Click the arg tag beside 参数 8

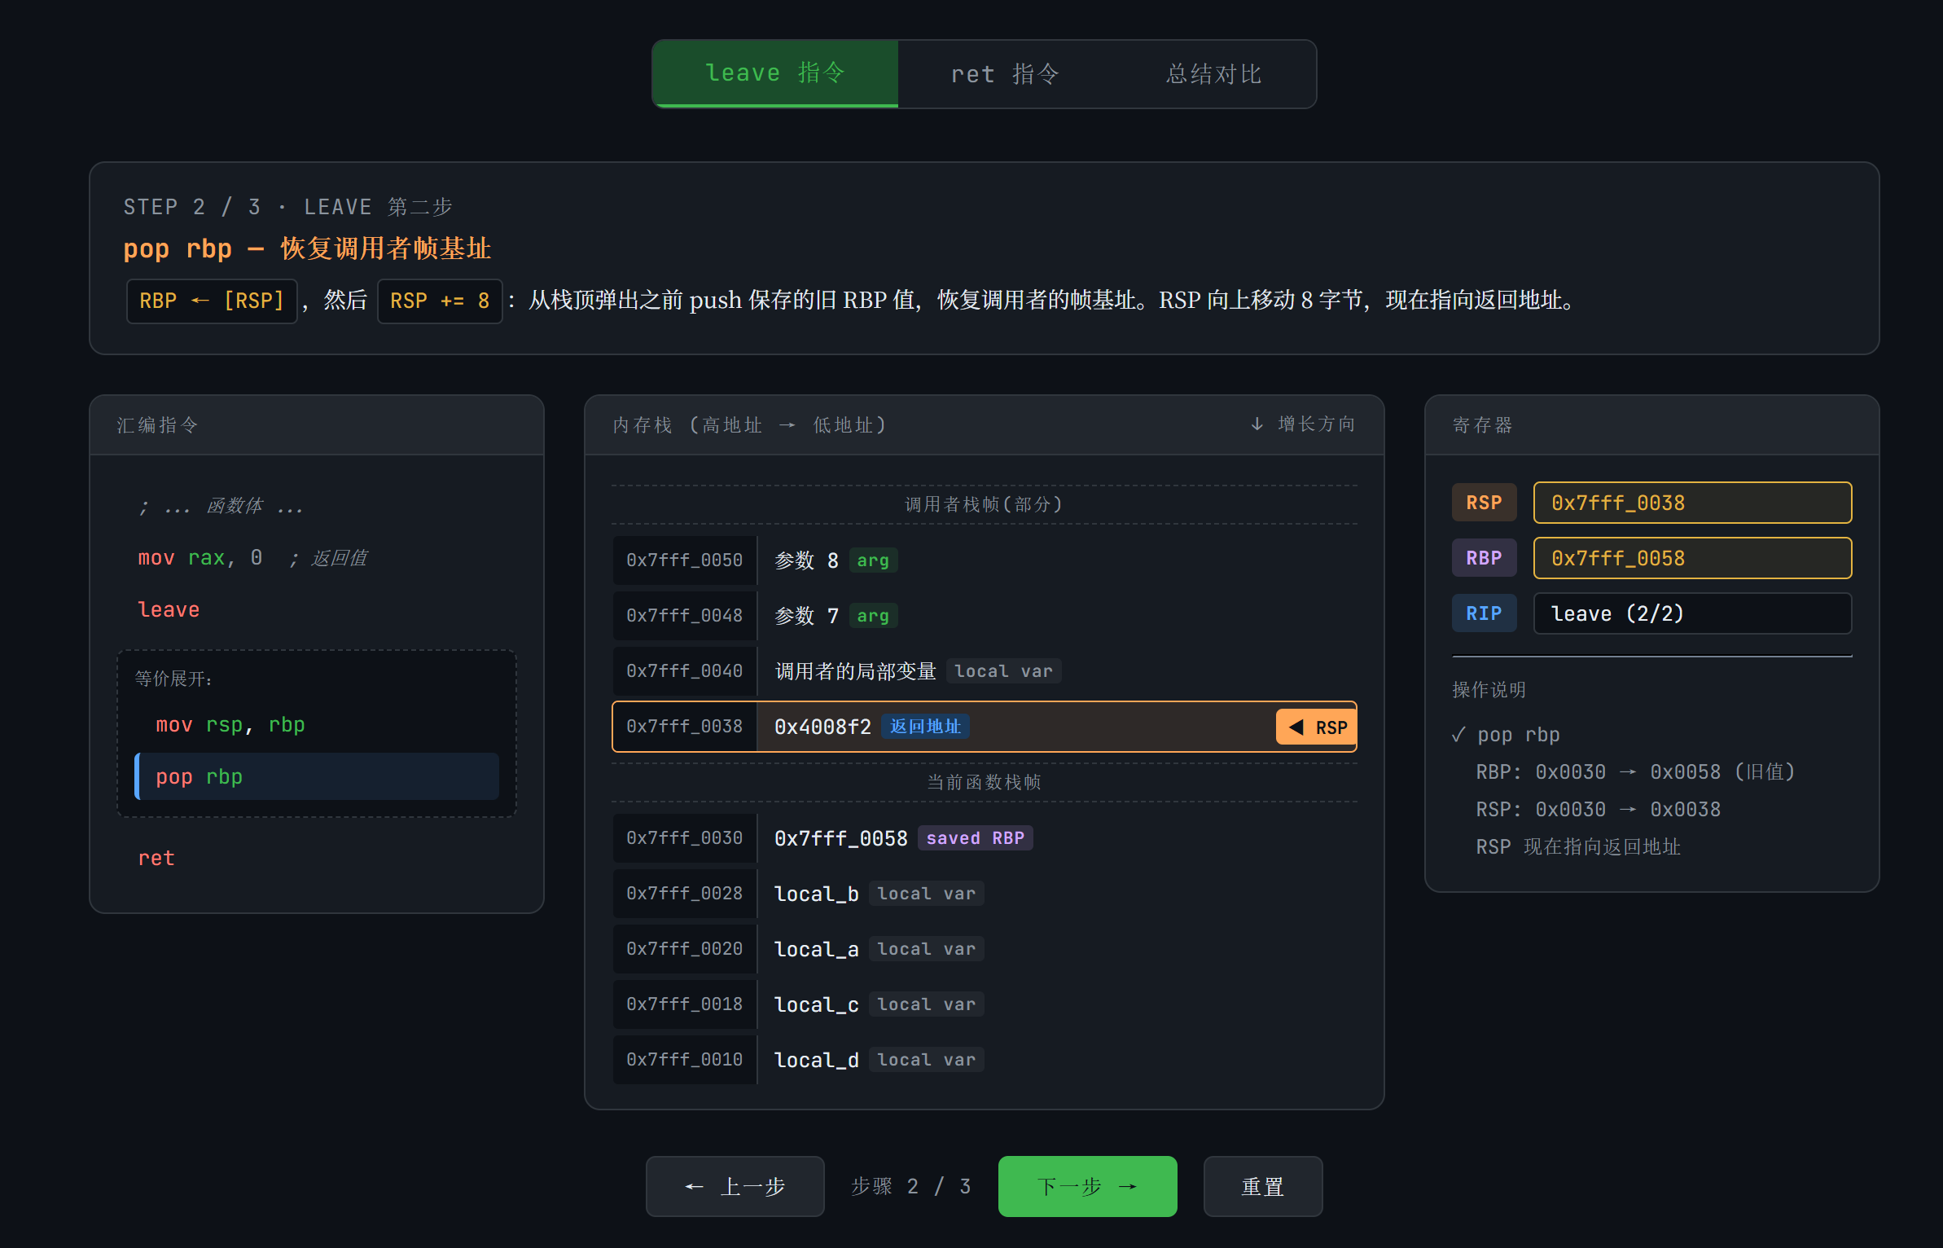click(873, 560)
